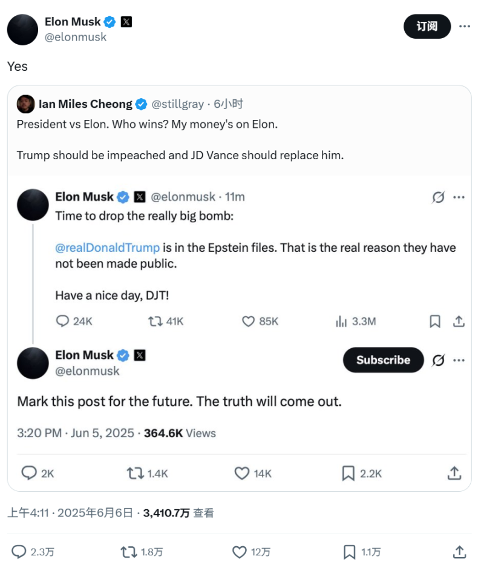Click the reply icon showing 2.3万

[x=19, y=552]
